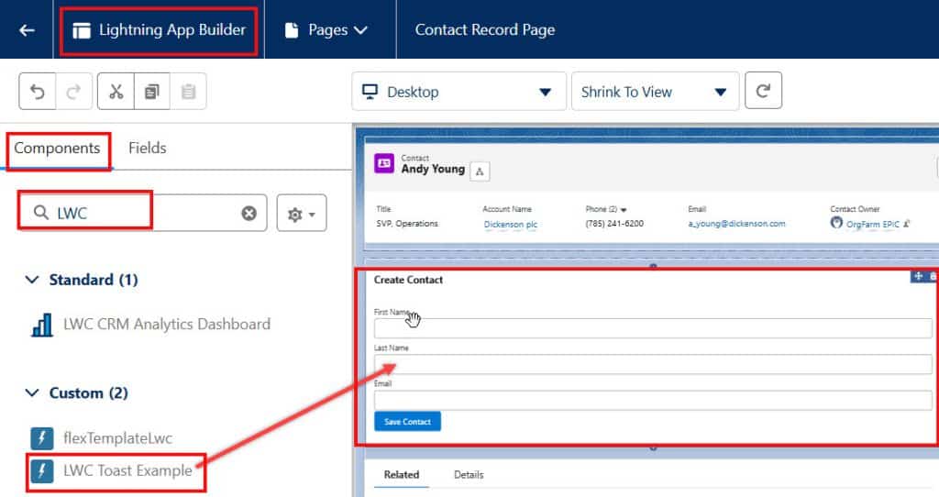Click the CRM Analytics Dashboard chart icon

(42, 326)
